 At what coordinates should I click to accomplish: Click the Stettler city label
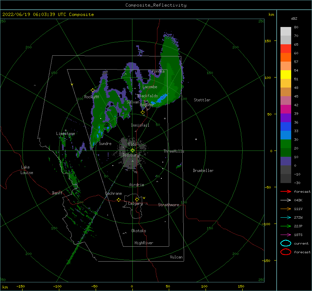click(202, 100)
